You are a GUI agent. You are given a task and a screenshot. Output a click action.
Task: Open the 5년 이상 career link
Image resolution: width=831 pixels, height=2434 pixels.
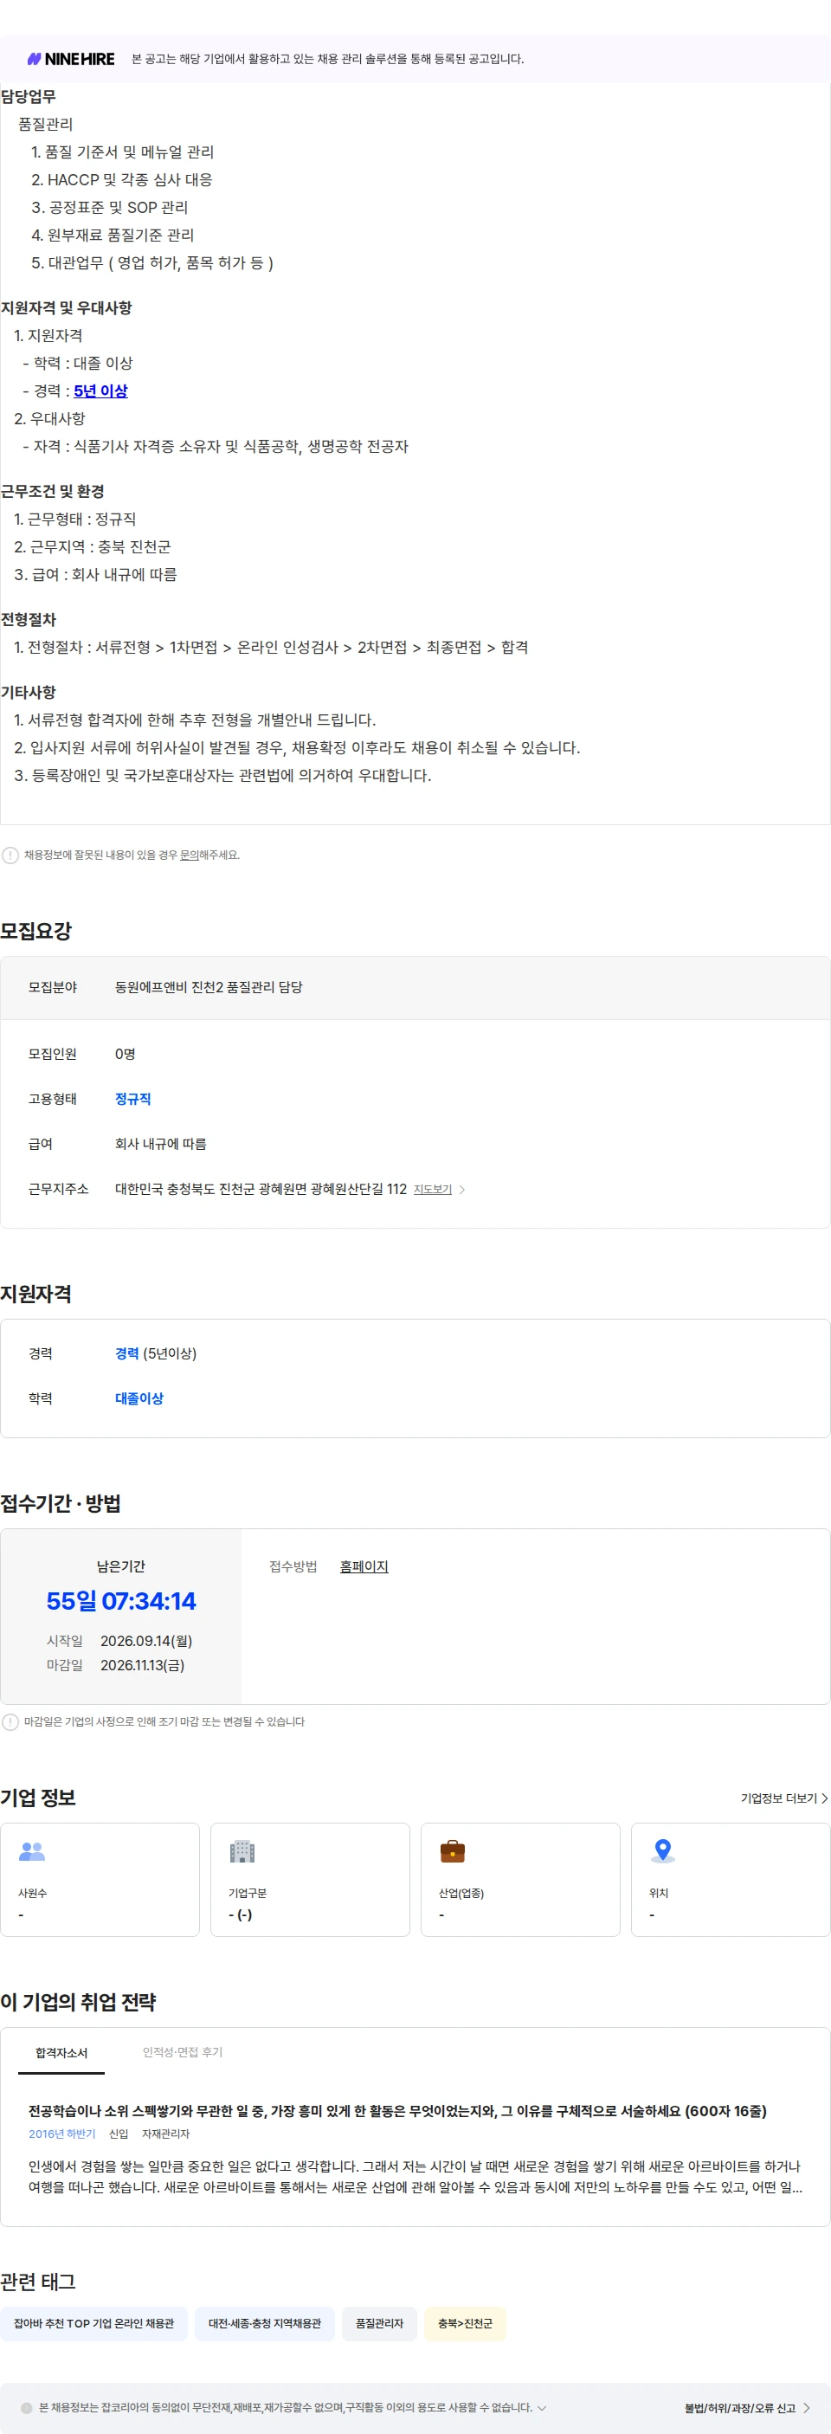coord(100,391)
